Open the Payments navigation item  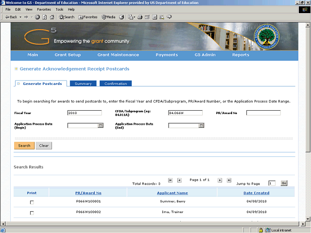coord(167,55)
